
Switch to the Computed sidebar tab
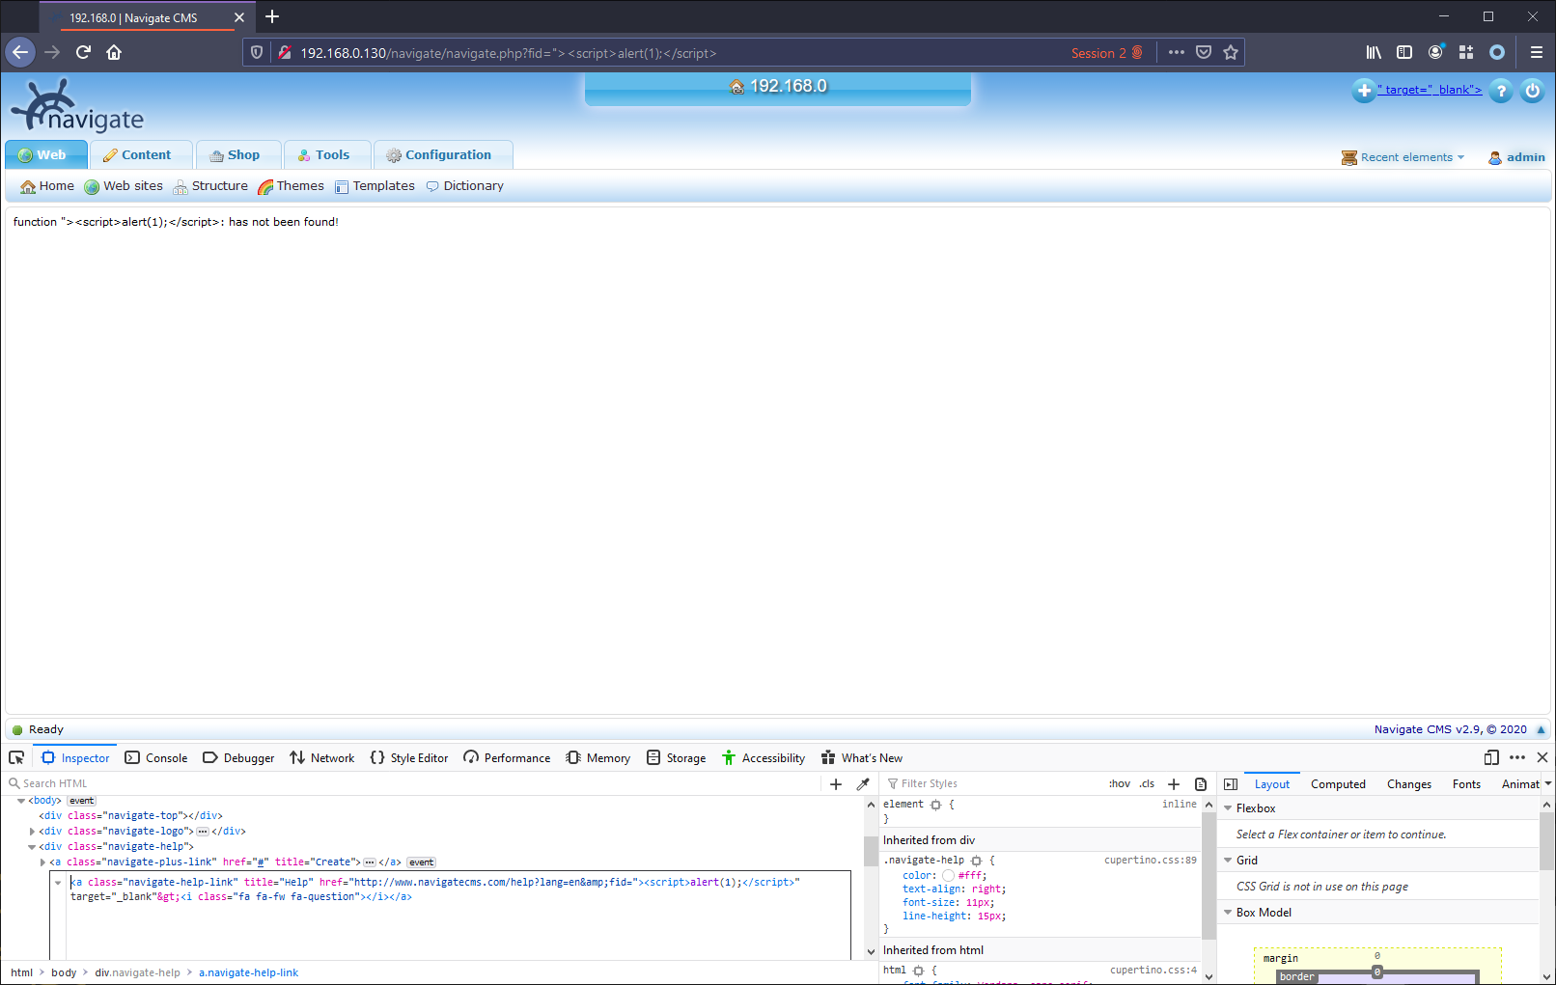[x=1338, y=784]
